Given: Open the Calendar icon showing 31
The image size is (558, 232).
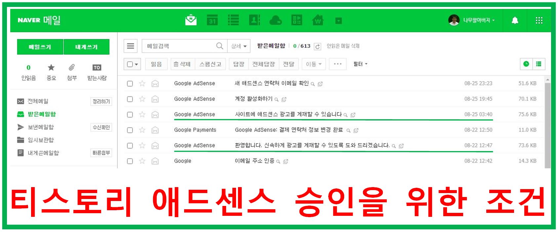Looking at the screenshot, I should click(212, 20).
